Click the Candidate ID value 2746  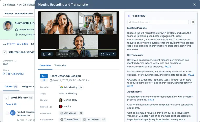(x=5, y=64)
